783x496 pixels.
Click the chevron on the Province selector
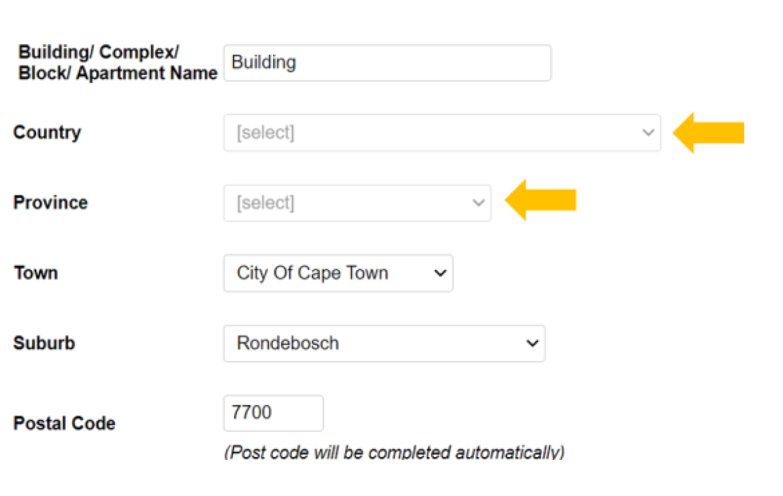click(x=477, y=202)
